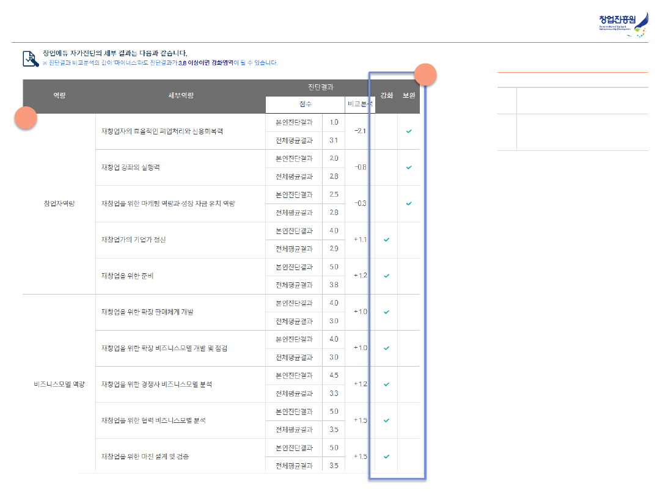Click the +1.2 value in 경쟁사 비즈니스모델 분석 row
This screenshot has width=660, height=495.
(361, 384)
